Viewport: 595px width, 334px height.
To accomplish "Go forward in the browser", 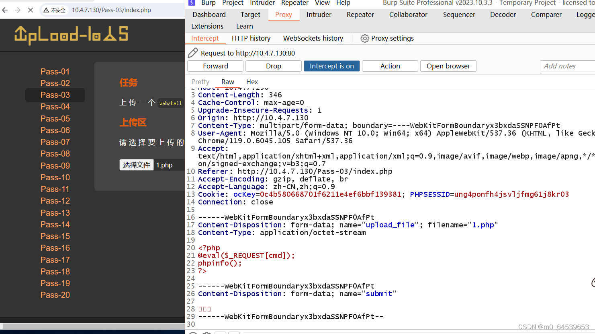I will (18, 10).
